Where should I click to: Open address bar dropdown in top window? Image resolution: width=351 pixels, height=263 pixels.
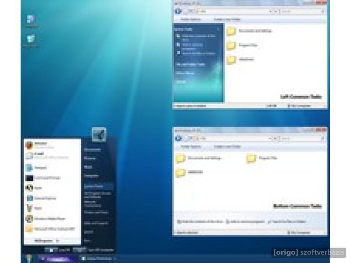click(x=270, y=11)
